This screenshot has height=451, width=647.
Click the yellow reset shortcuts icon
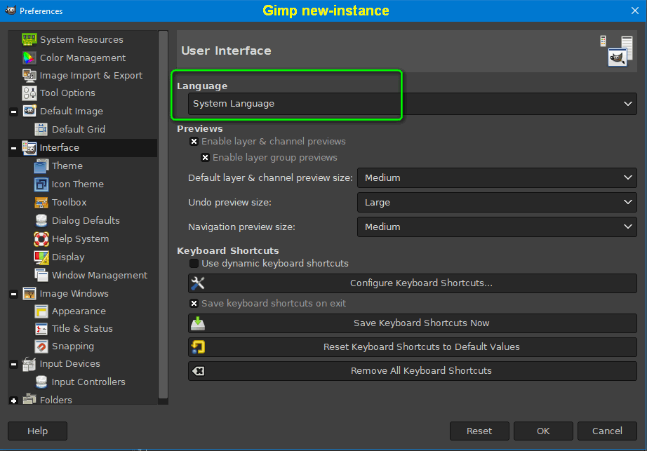198,347
